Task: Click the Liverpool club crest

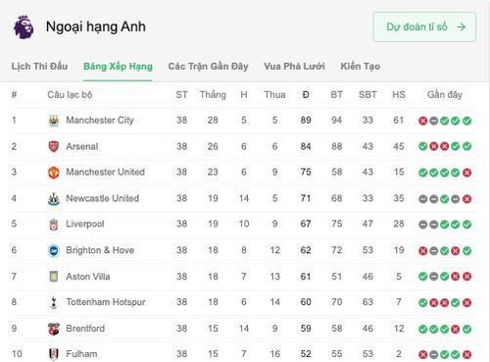Action: 54,225
